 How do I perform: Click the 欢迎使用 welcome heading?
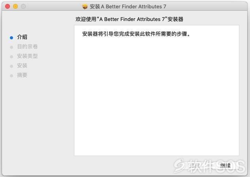(129, 19)
